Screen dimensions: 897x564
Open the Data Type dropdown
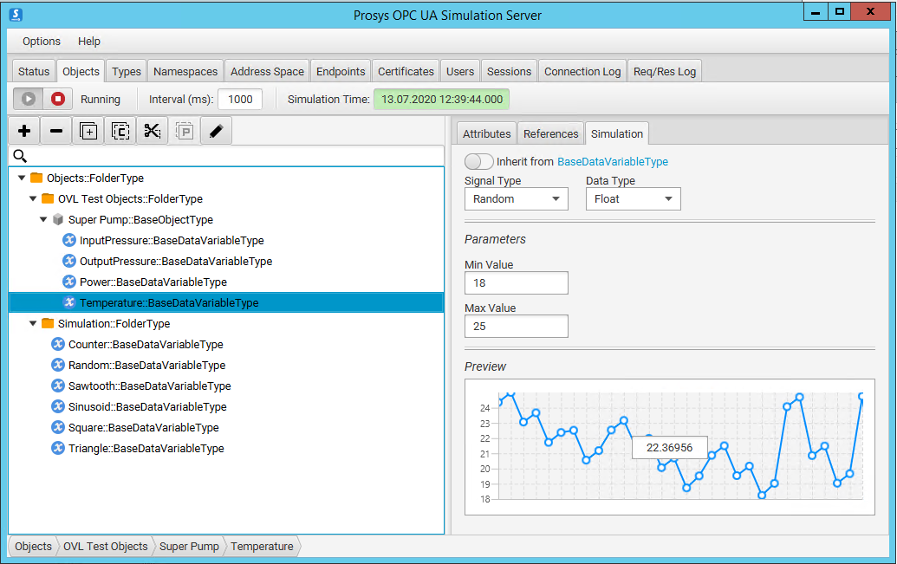coord(634,199)
